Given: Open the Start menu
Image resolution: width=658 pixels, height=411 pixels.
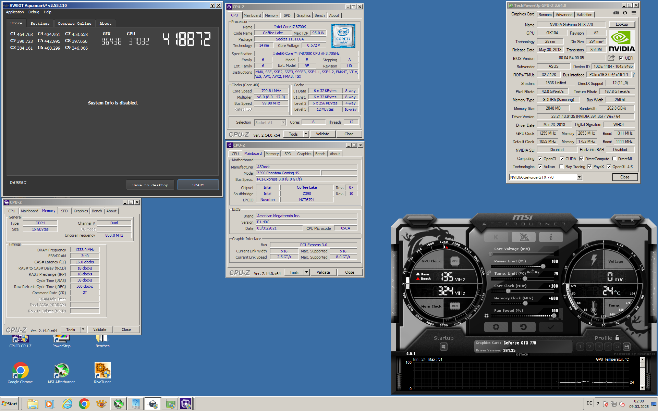Looking at the screenshot, I should (10, 404).
